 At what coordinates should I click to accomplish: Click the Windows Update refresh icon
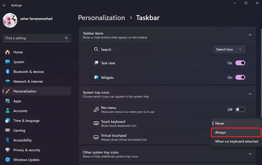pyautogui.click(x=8, y=160)
